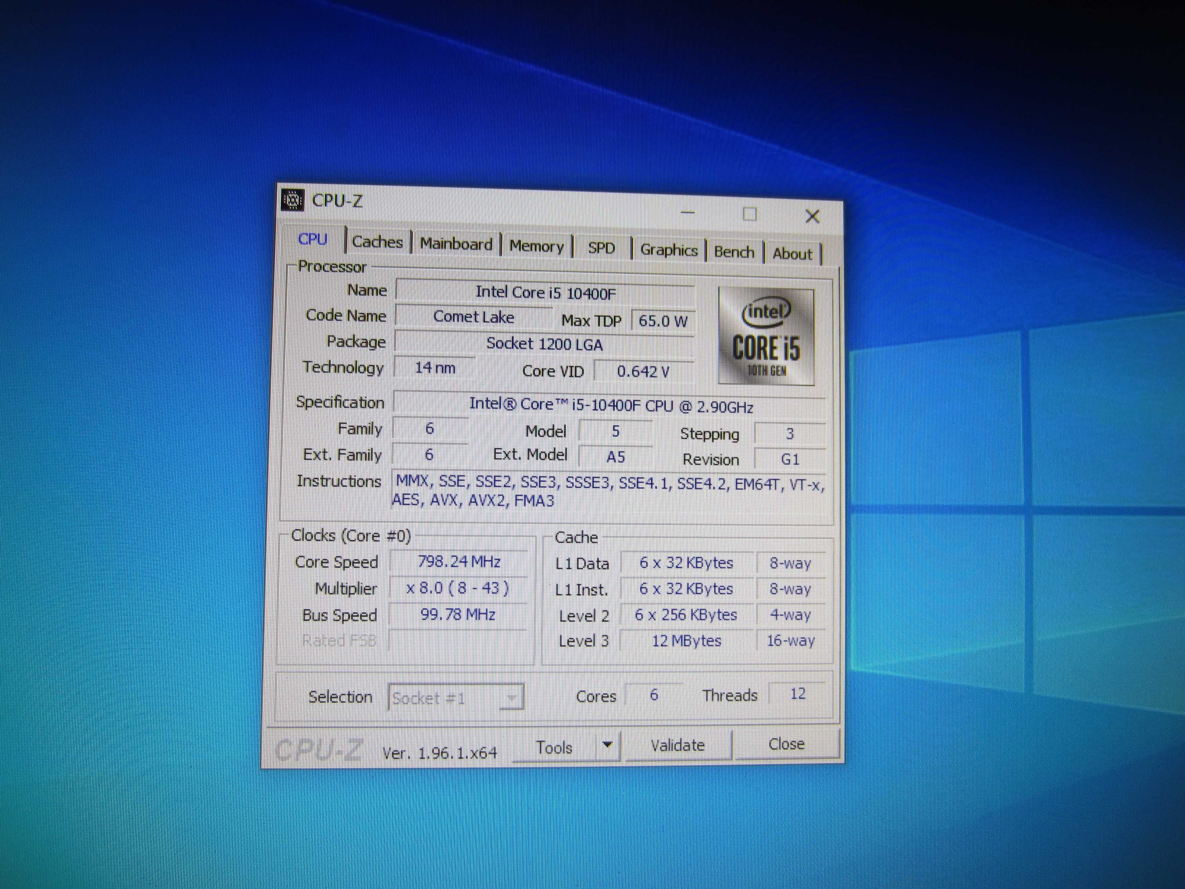Click the Level 2 '6 x 256 KBytes' value
Viewport: 1185px width, 889px height.
point(686,615)
